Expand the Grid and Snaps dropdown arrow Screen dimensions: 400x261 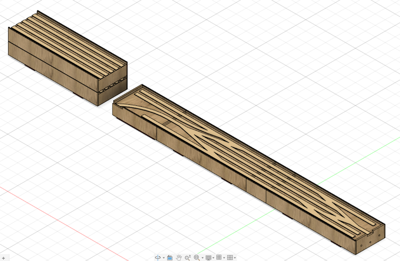(224, 258)
